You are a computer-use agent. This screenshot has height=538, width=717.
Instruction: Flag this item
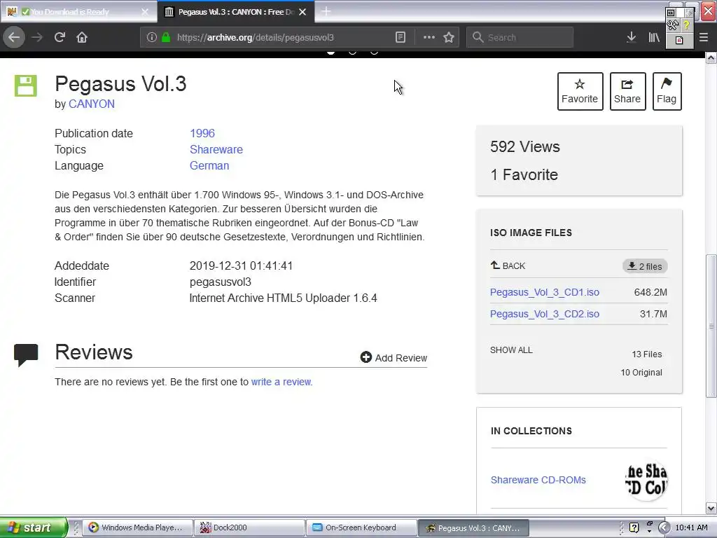[x=667, y=91]
